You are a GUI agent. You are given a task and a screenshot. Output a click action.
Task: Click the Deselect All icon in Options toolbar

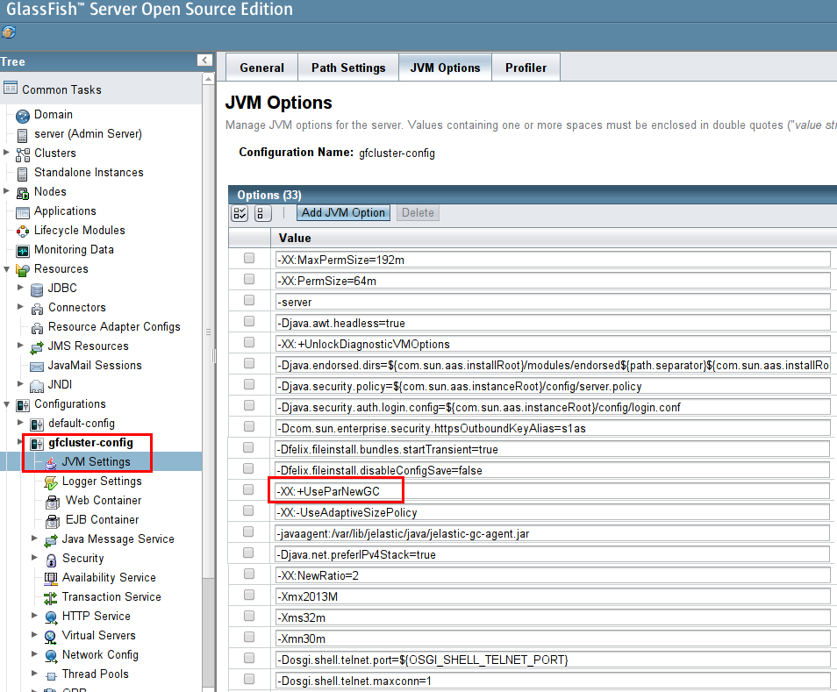point(263,213)
